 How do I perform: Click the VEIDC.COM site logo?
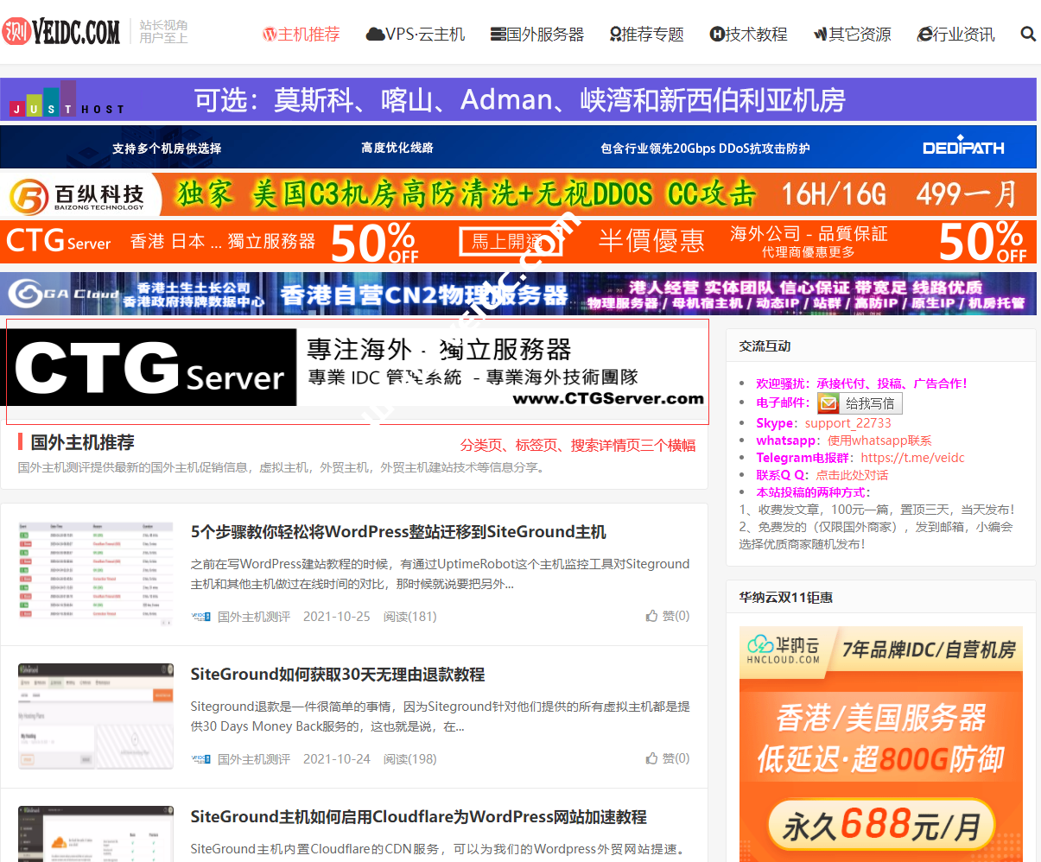[x=61, y=32]
